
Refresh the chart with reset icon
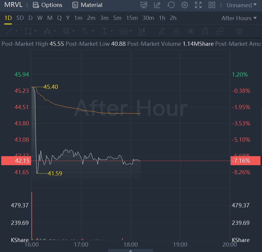tap(171, 5)
